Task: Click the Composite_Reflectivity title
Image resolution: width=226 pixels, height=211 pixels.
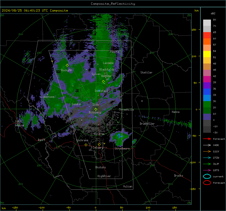Action: 113,4
